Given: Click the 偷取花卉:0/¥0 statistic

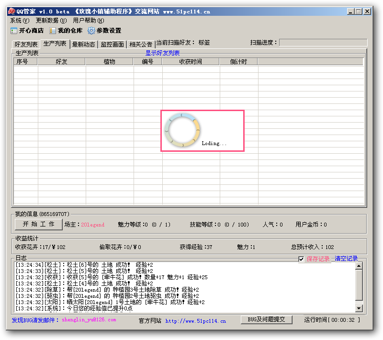Looking at the screenshot, I should coord(120,247).
